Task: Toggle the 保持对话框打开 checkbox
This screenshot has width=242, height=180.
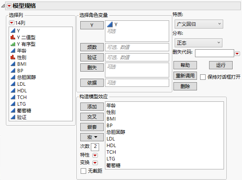Action: (203, 77)
